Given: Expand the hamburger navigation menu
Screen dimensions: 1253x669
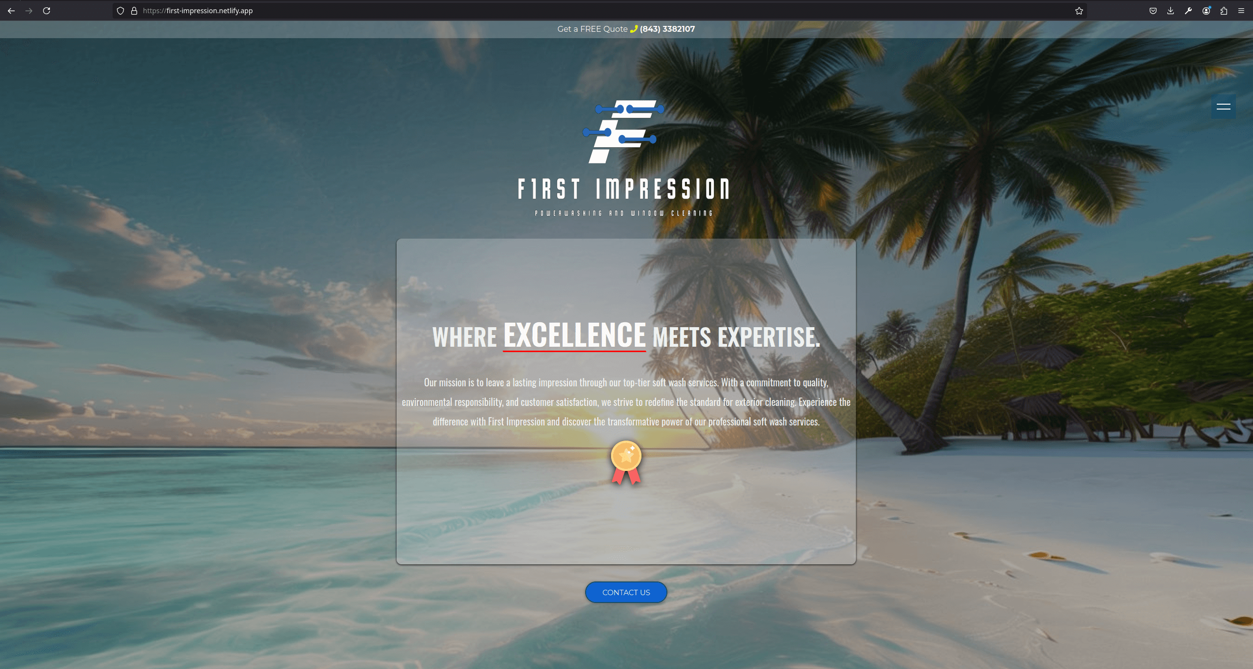Looking at the screenshot, I should coord(1223,107).
